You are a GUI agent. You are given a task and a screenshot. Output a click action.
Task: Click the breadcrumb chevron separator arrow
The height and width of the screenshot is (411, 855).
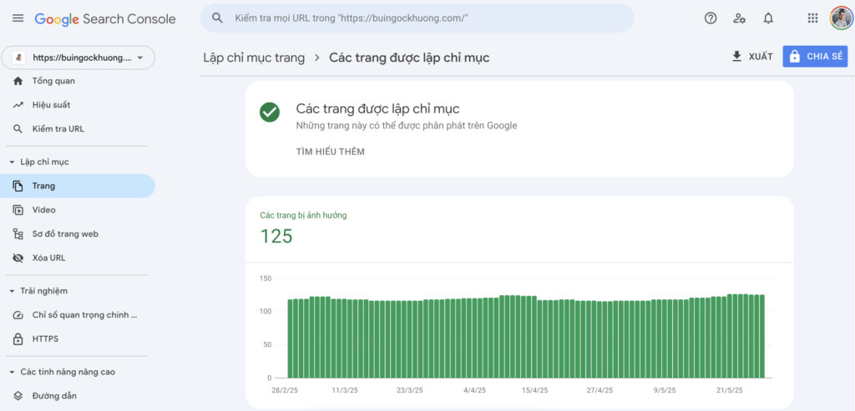pyautogui.click(x=316, y=58)
